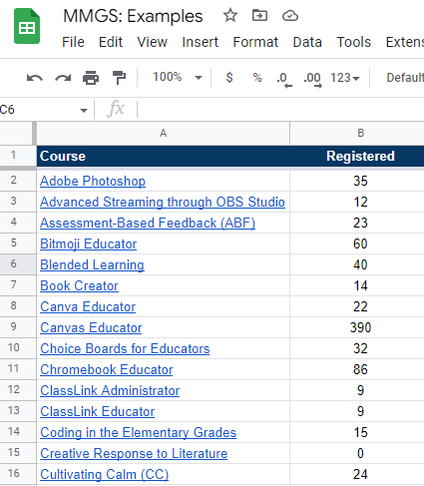Select column A header

pyautogui.click(x=163, y=133)
